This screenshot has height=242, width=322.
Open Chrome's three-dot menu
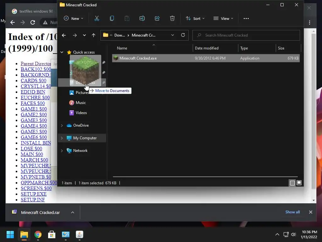[309, 22]
